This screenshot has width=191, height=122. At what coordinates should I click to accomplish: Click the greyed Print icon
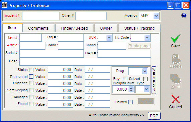click(175, 79)
